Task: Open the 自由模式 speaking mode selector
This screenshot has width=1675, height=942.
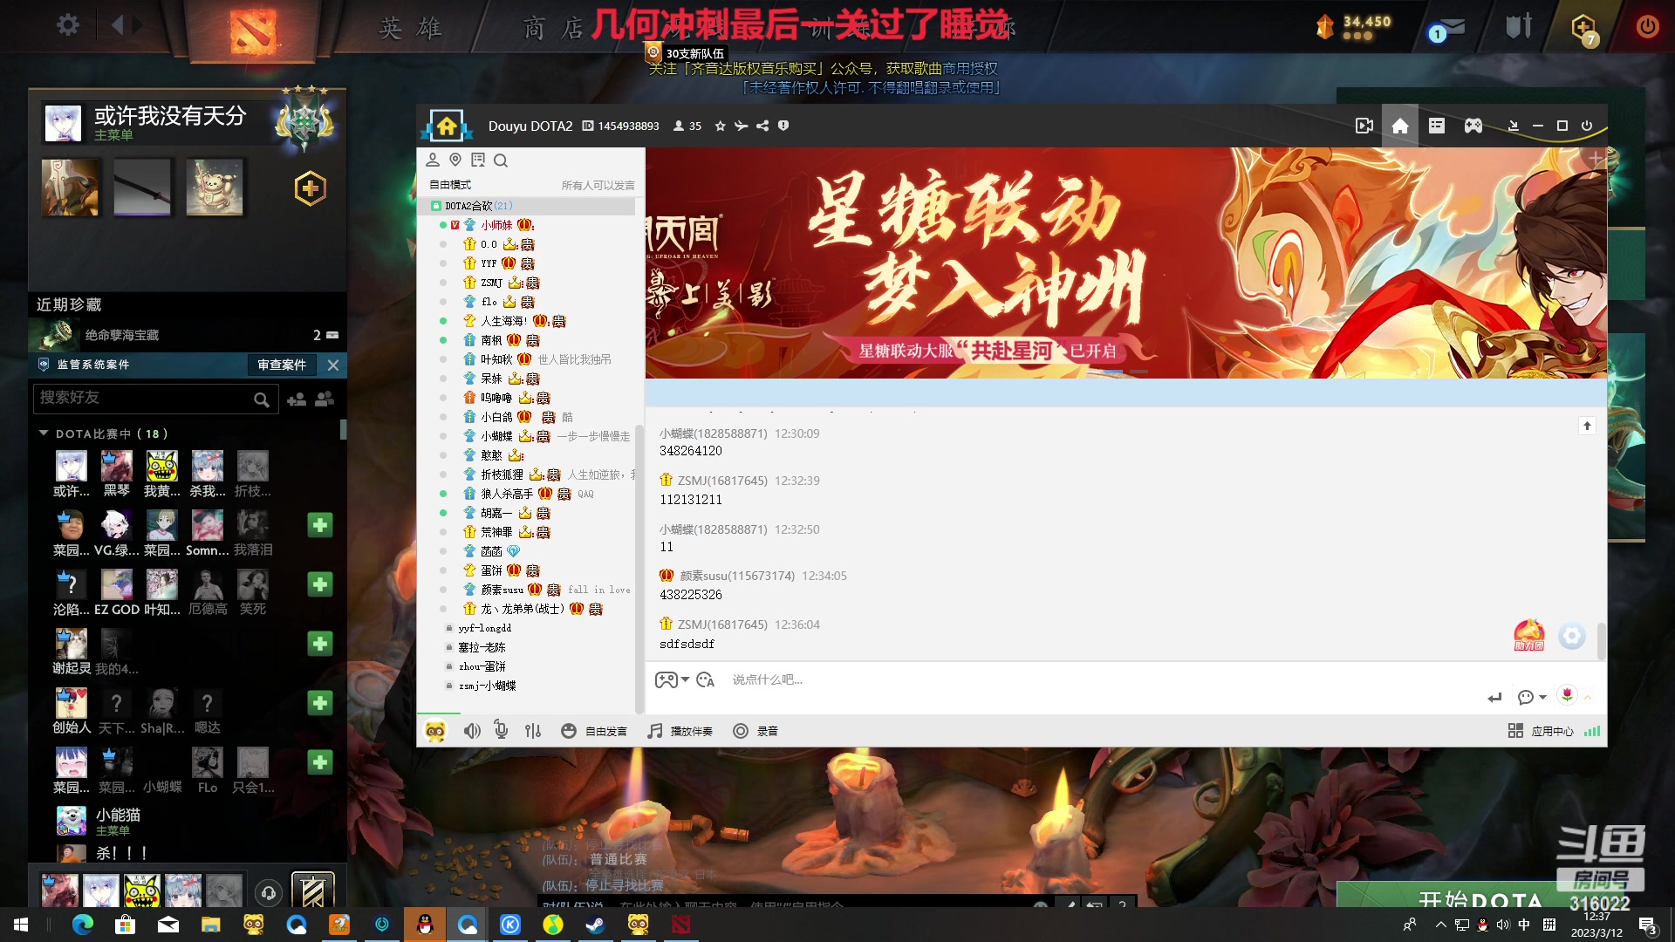Action: pyautogui.click(x=450, y=185)
